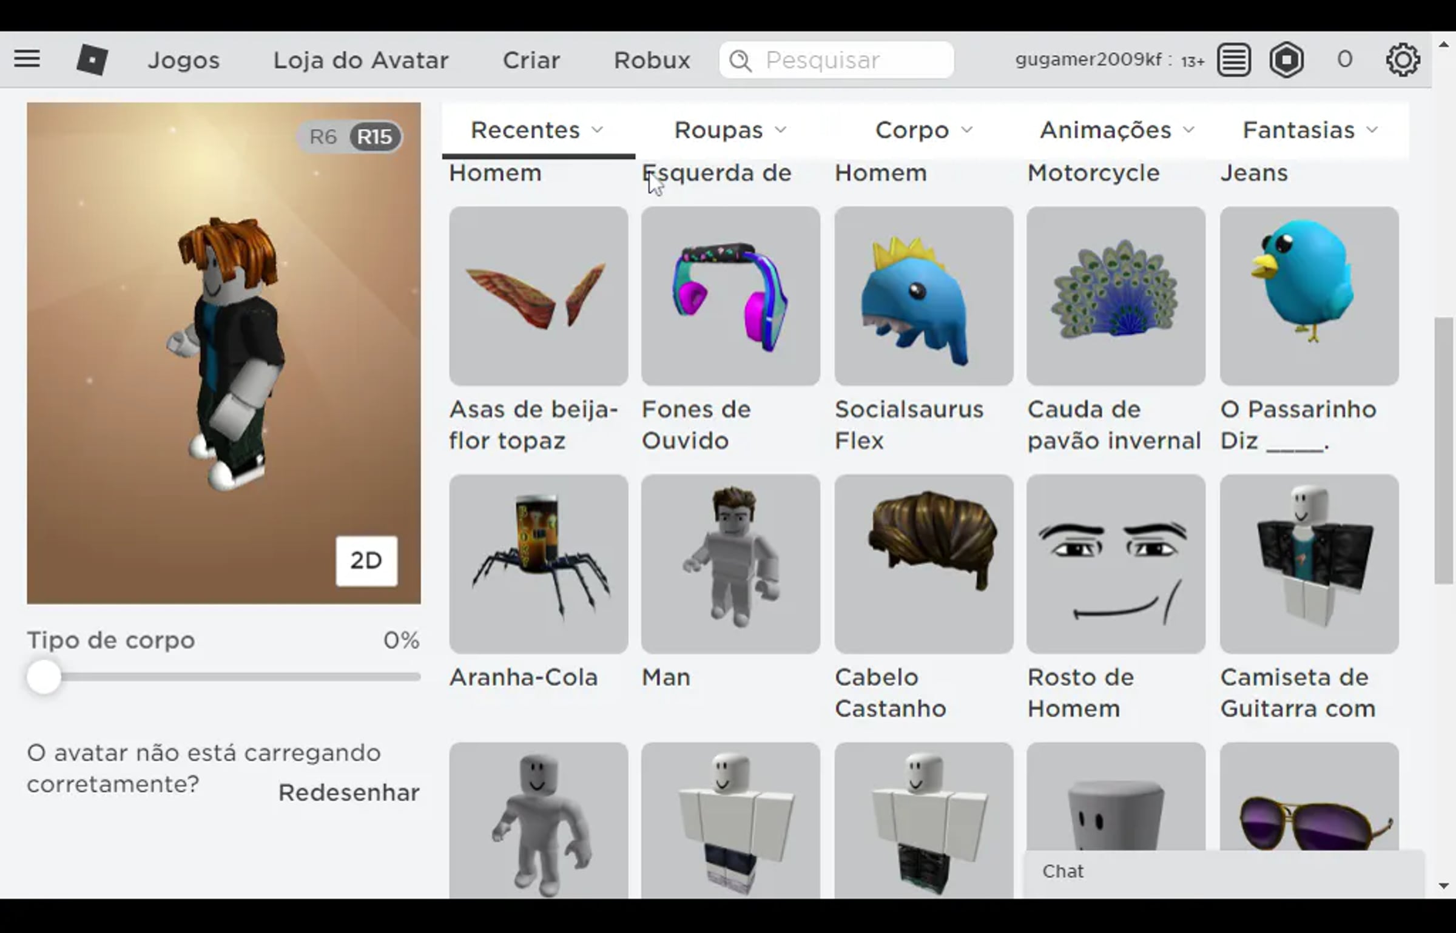Open the Robux menu item

tap(652, 61)
